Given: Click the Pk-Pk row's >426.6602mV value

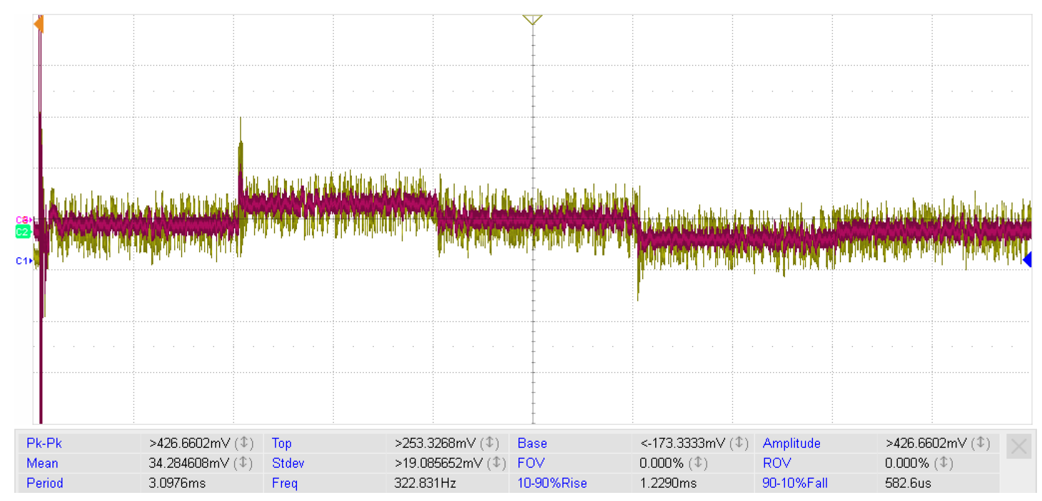Looking at the screenshot, I should (190, 443).
